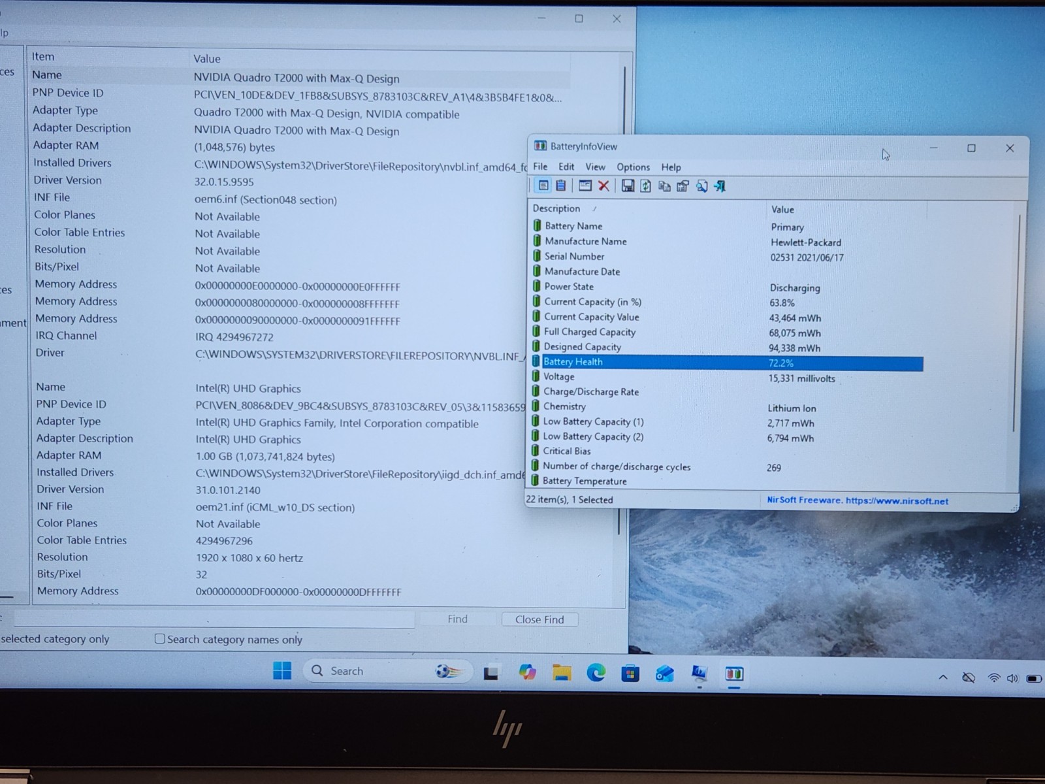Select the Low Battery Capacity (1) row
The image size is (1045, 784).
[727, 422]
